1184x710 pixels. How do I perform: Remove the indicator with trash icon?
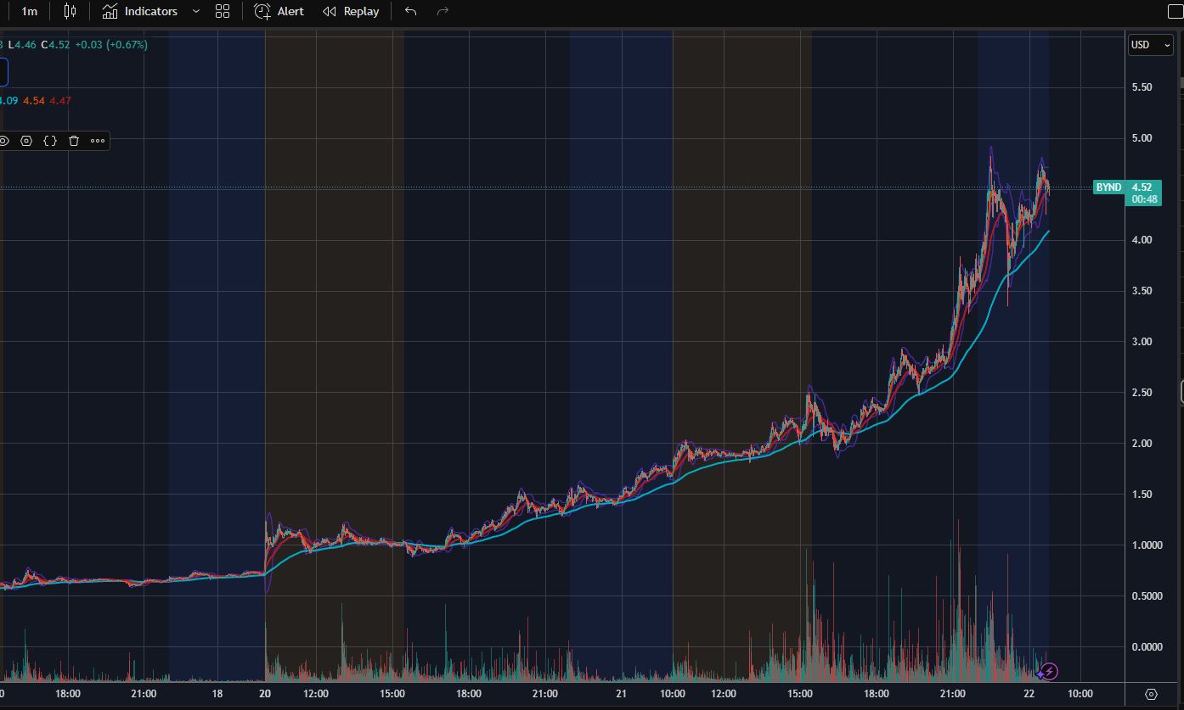74,141
